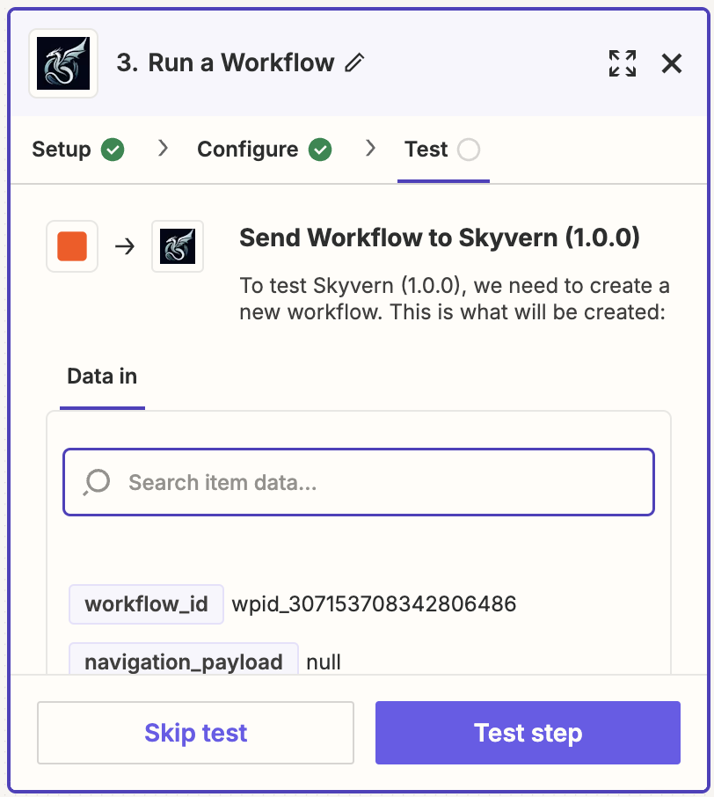714x797 pixels.
Task: Click the magnifier icon in search box
Action: [x=96, y=482]
